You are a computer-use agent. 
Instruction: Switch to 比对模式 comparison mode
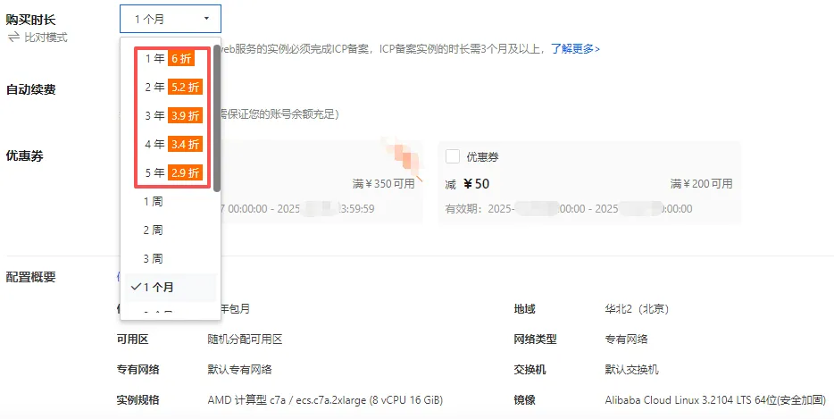click(46, 38)
